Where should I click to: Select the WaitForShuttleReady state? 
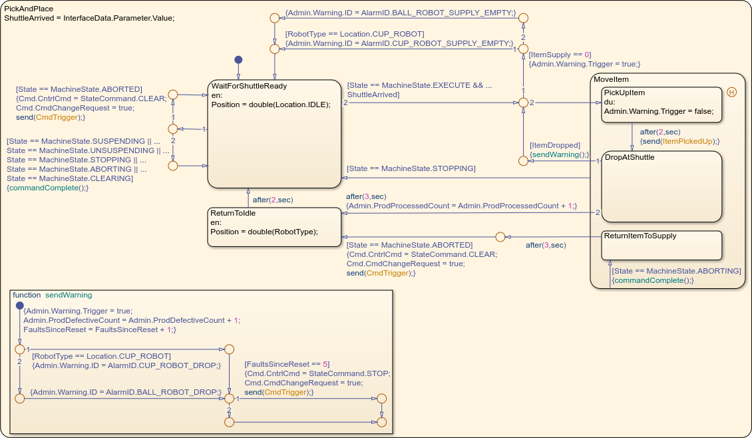coord(274,146)
